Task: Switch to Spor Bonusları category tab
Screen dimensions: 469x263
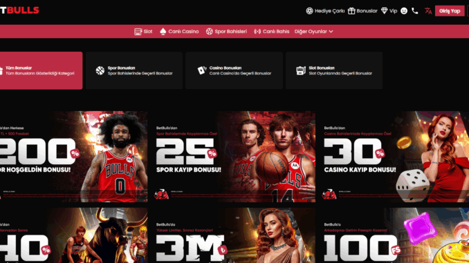Action: [134, 70]
